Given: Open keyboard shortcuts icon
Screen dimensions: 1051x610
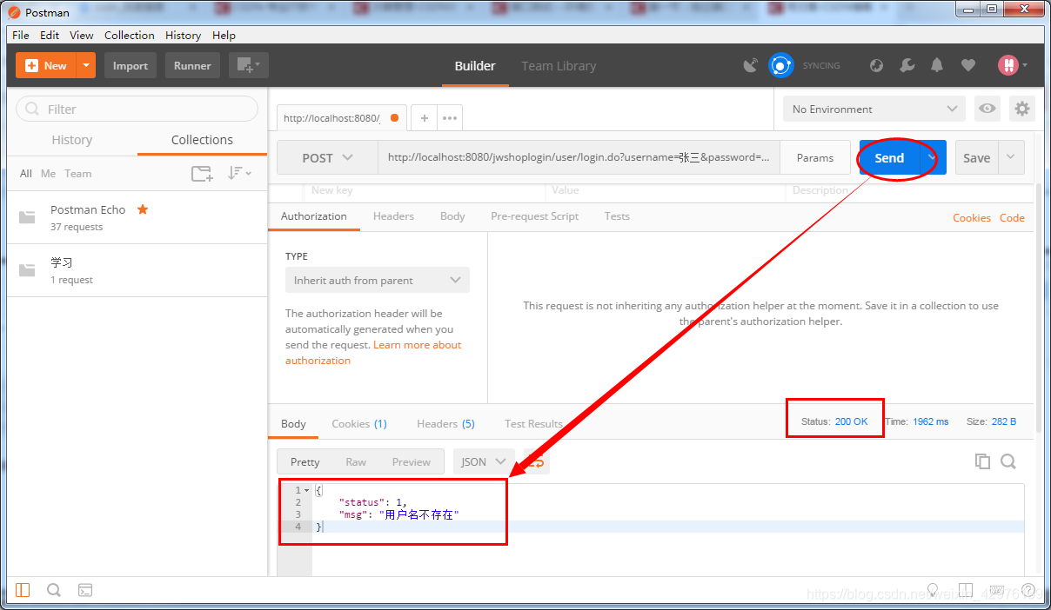Looking at the screenshot, I should (997, 591).
